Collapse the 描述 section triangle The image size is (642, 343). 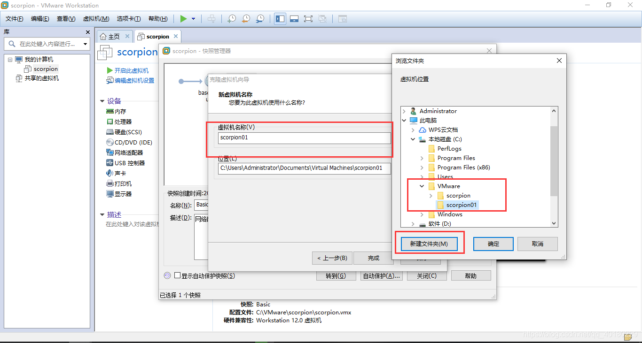click(102, 215)
